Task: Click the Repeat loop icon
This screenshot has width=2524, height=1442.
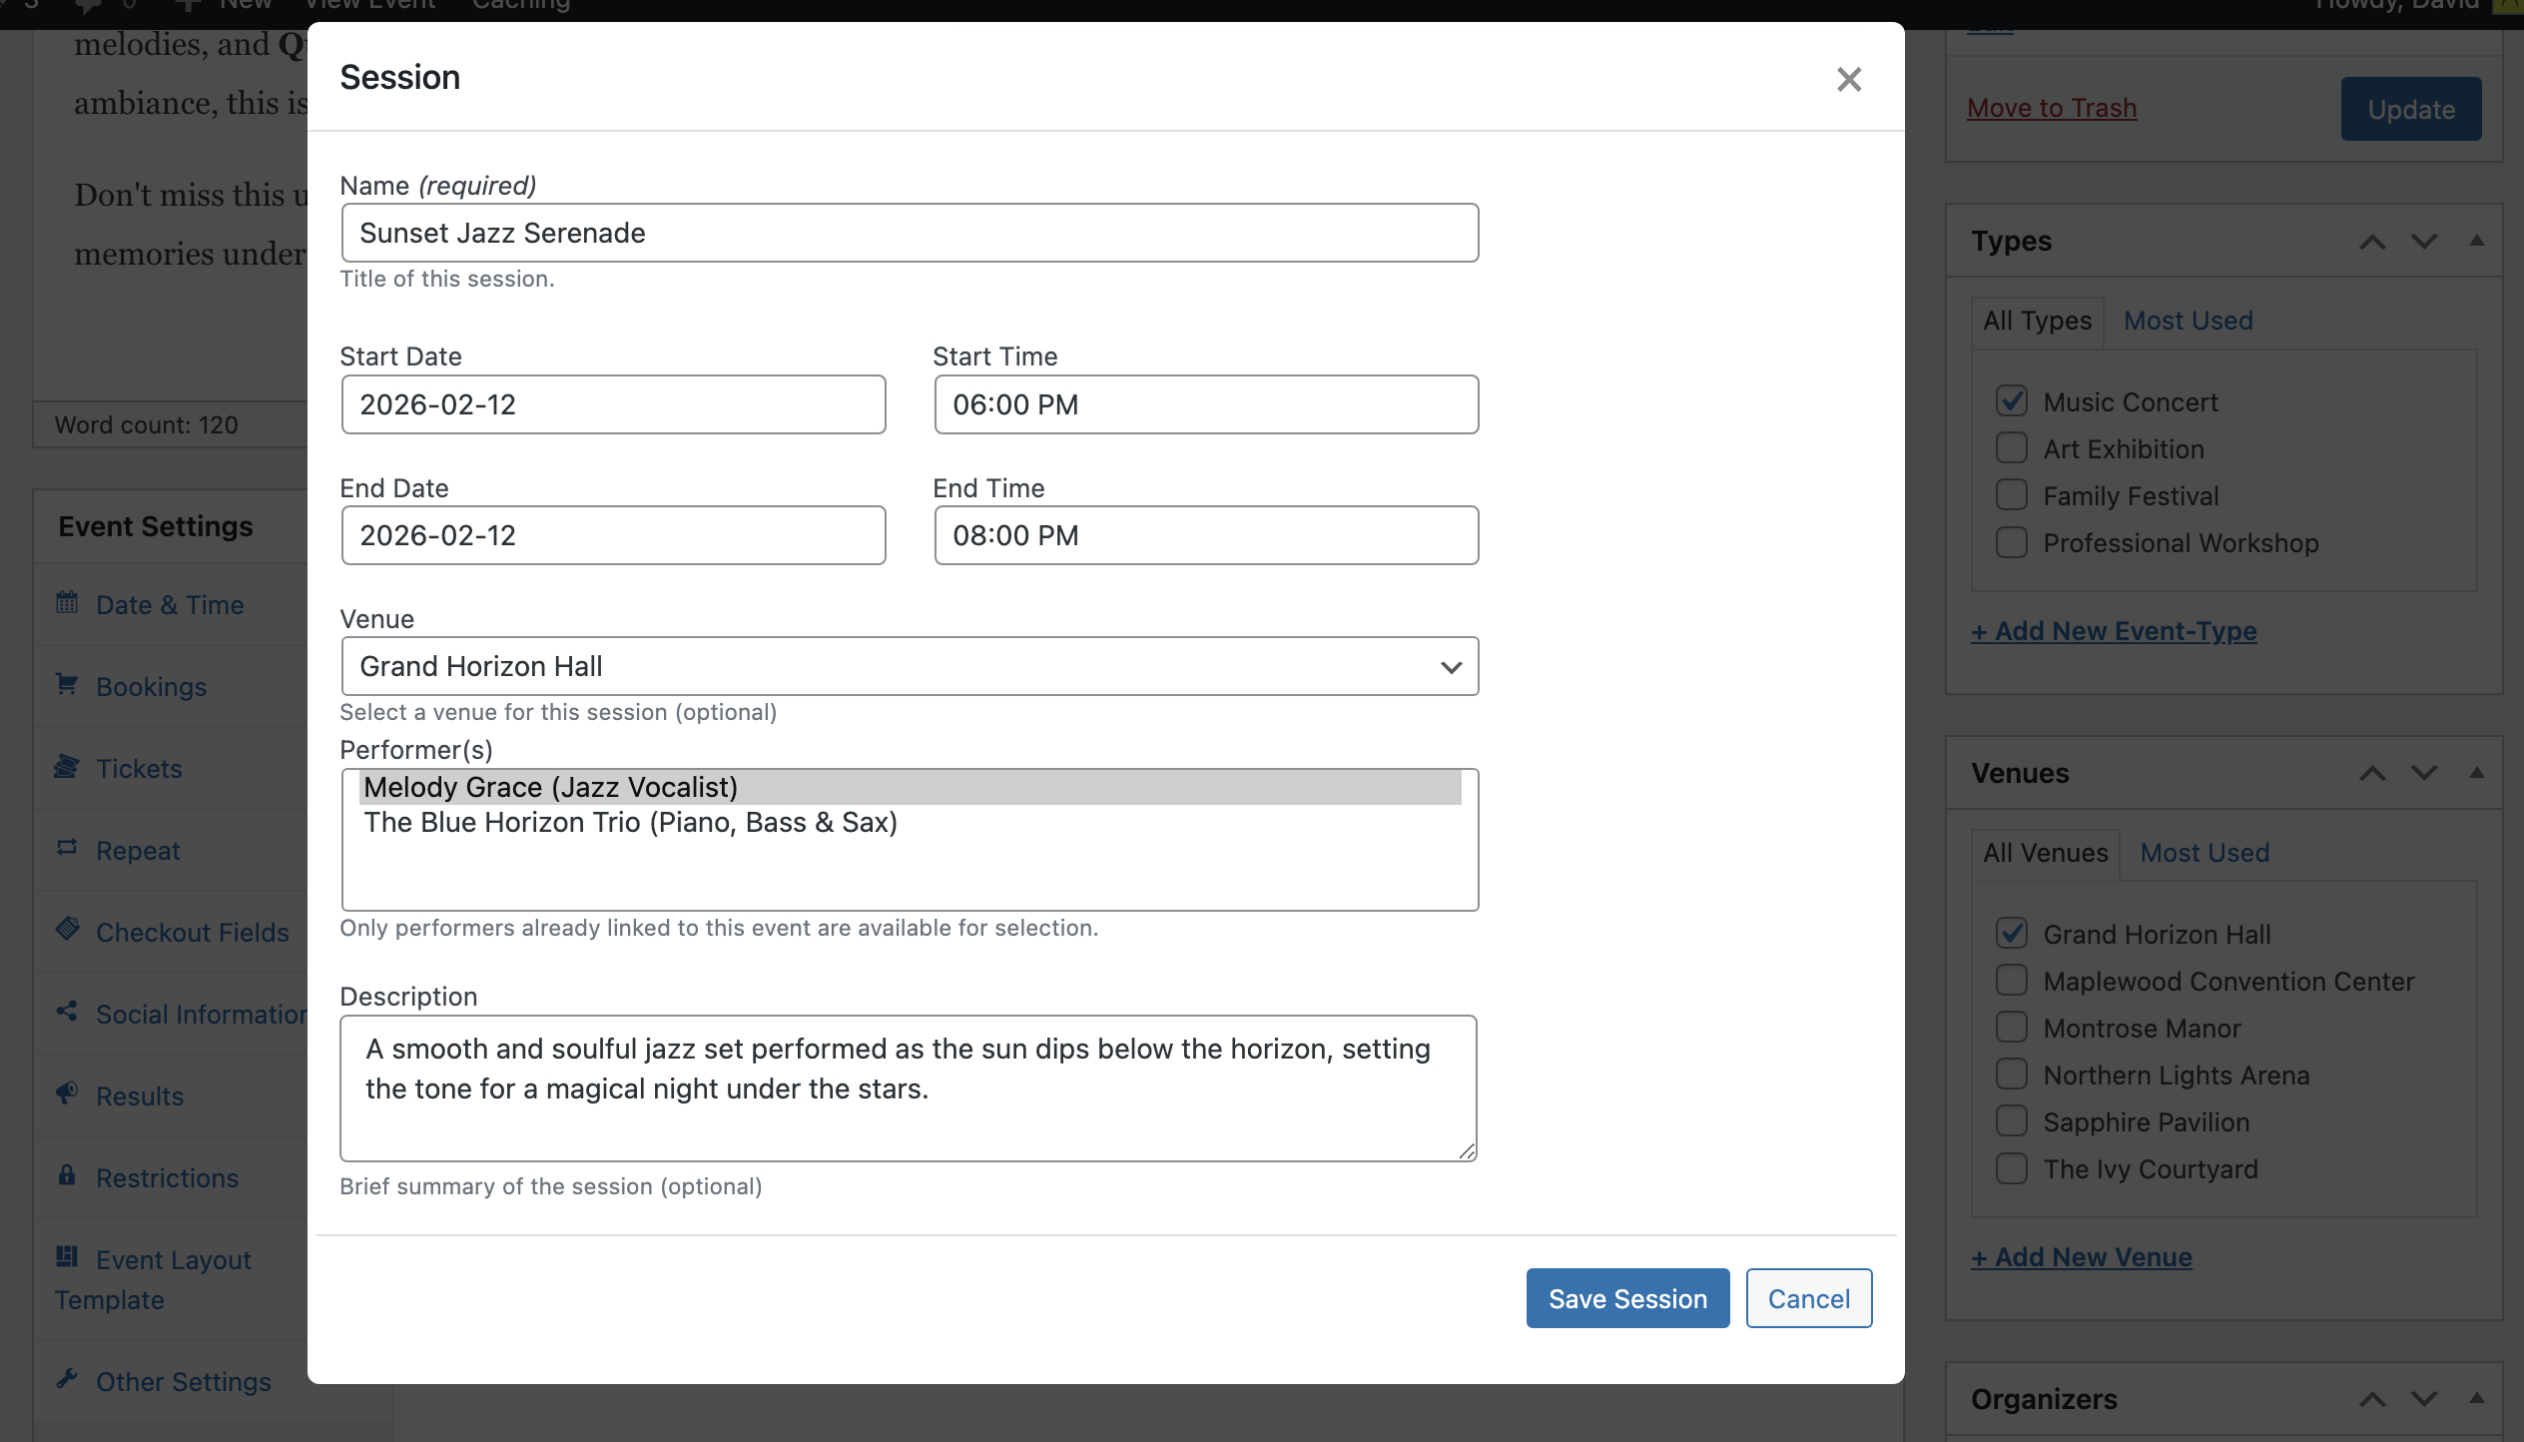Action: point(67,848)
